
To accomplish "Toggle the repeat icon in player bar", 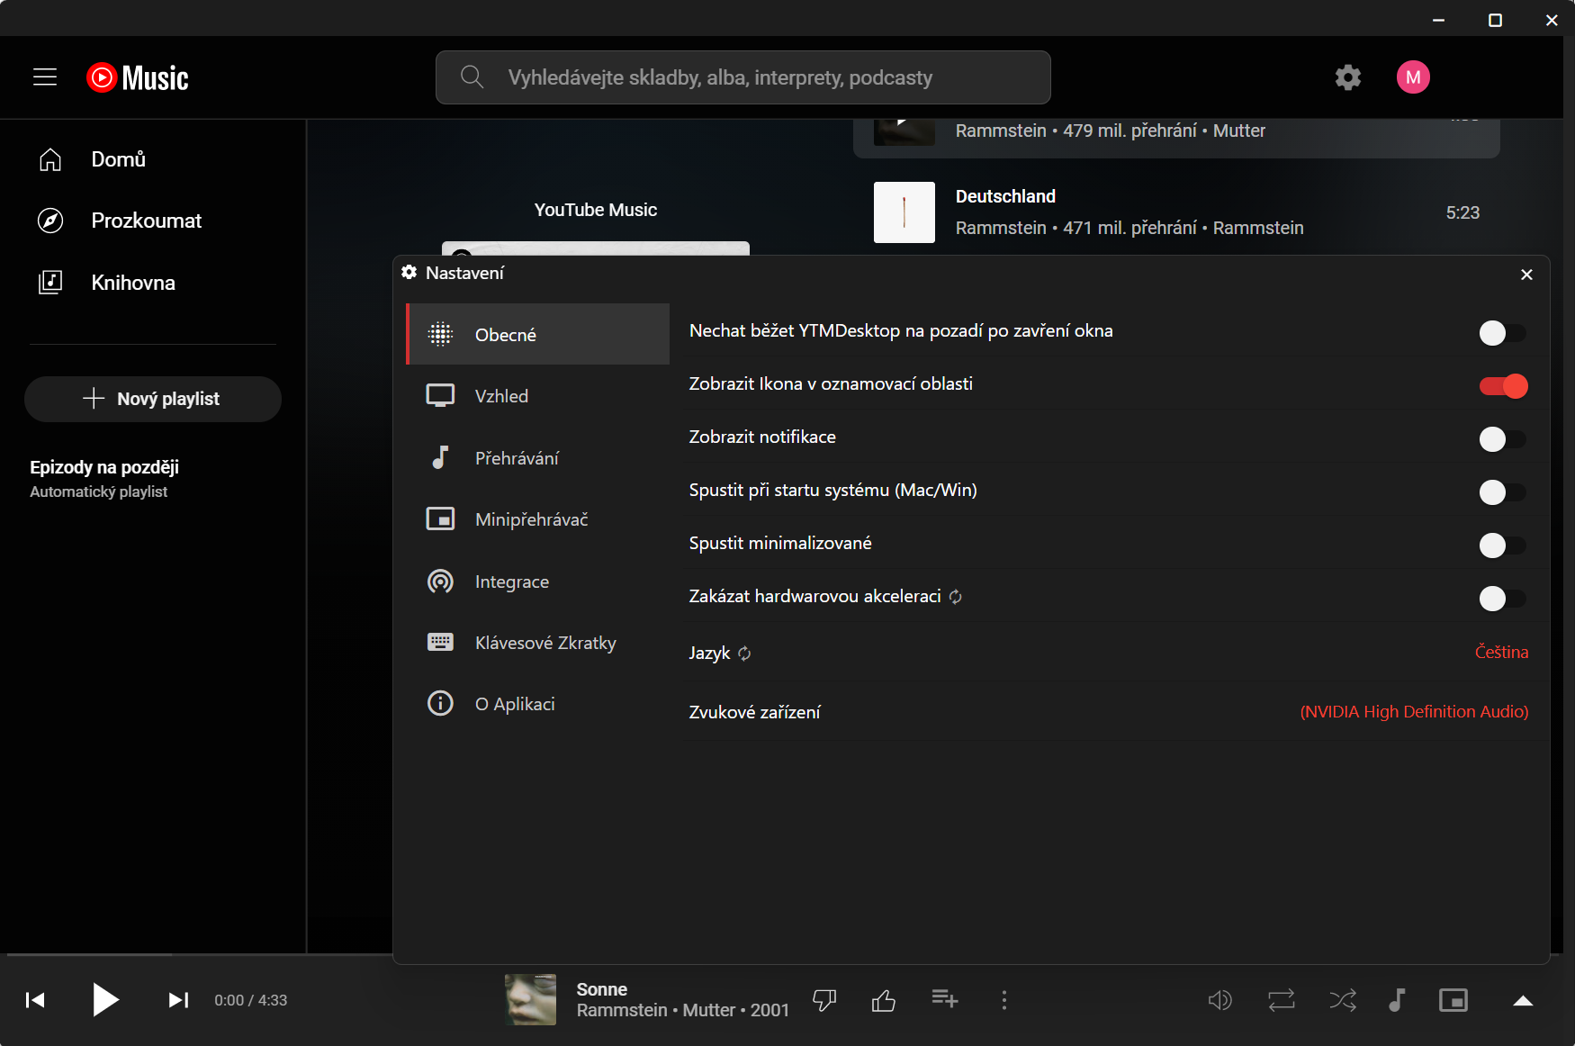I will (x=1281, y=1000).
